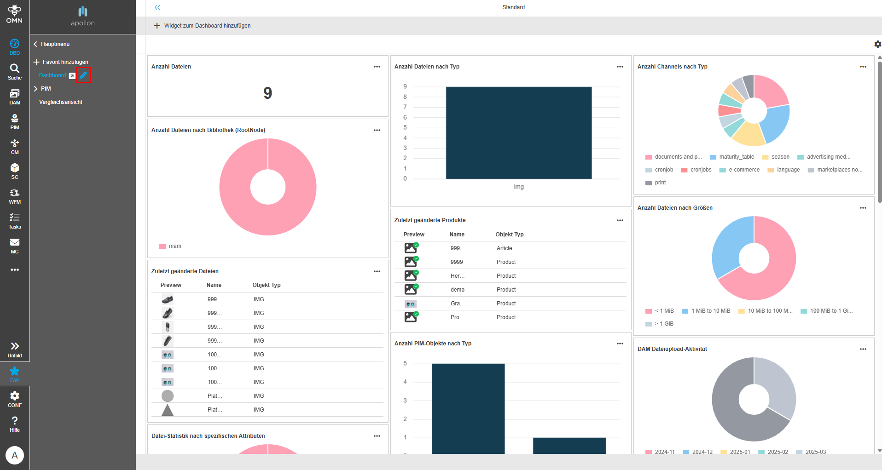Open the PIM module in sidebar
This screenshot has width=882, height=470.
[15, 121]
